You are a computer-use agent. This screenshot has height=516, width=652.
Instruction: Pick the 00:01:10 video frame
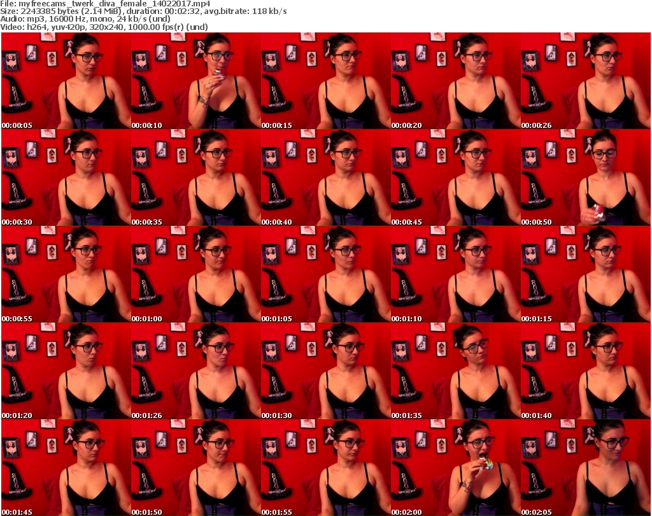(455, 275)
